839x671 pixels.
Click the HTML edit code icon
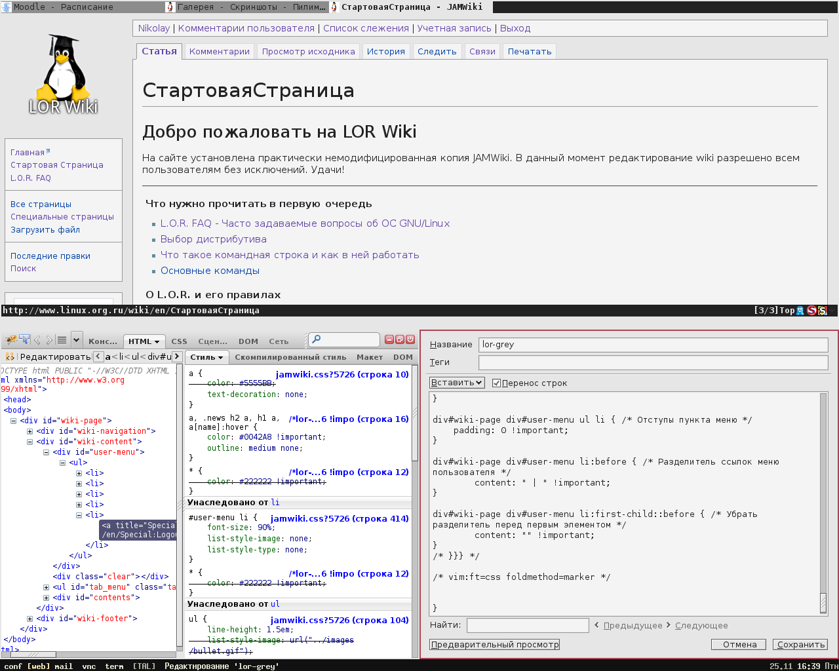(10, 356)
